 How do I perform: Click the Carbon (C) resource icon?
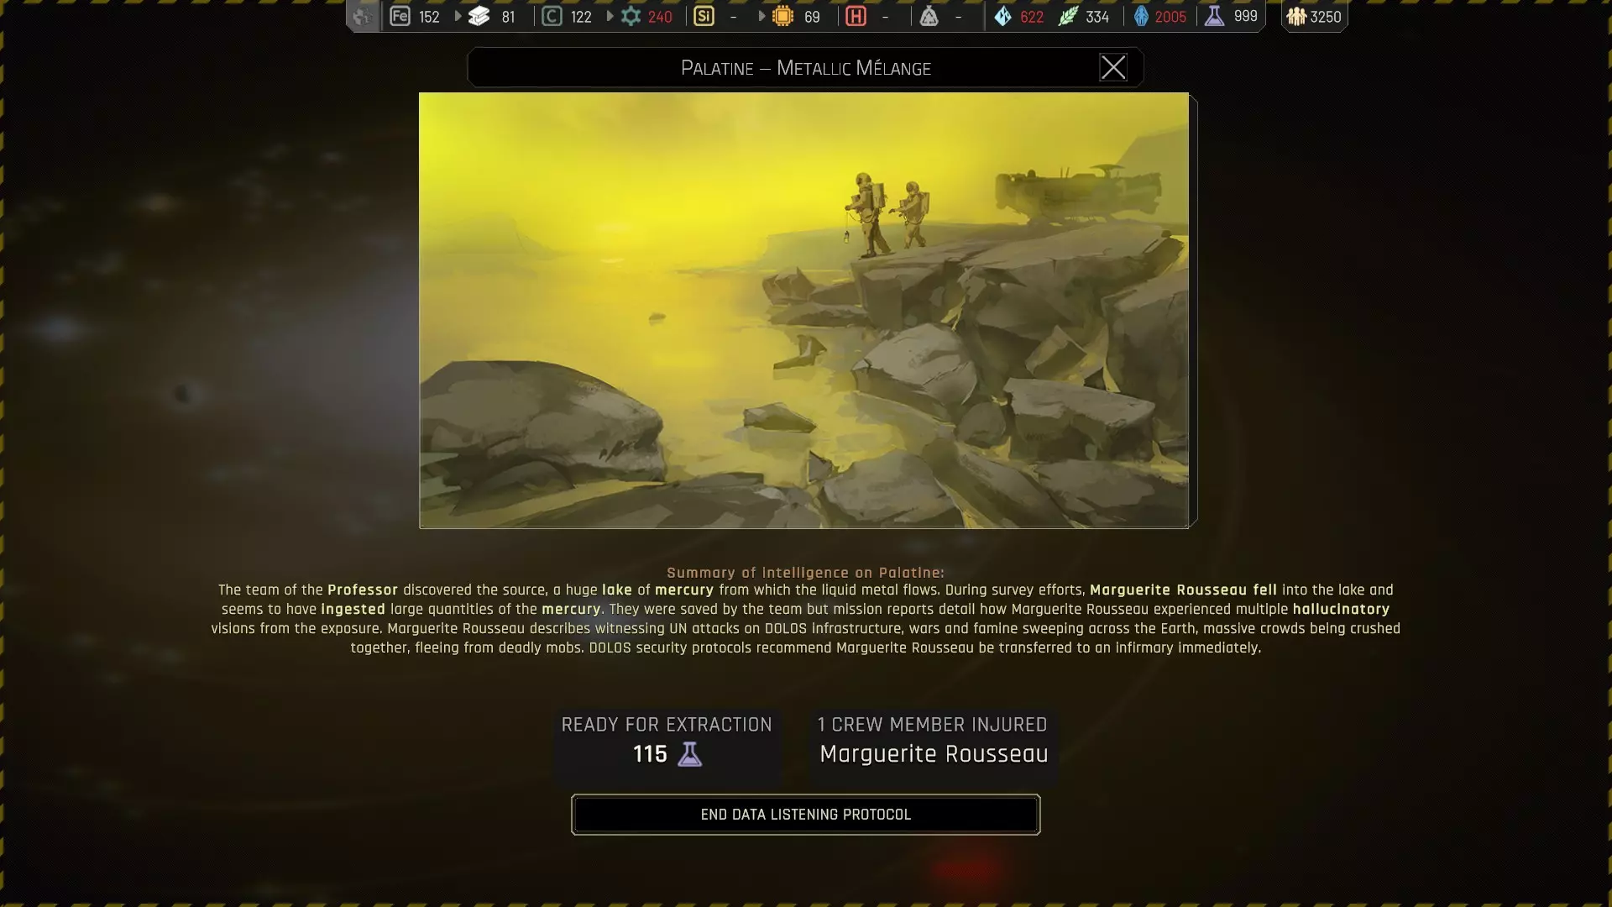(x=552, y=16)
